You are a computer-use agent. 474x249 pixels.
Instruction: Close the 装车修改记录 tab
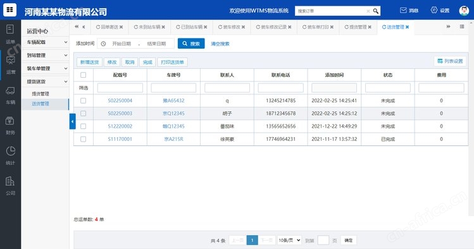[290, 27]
